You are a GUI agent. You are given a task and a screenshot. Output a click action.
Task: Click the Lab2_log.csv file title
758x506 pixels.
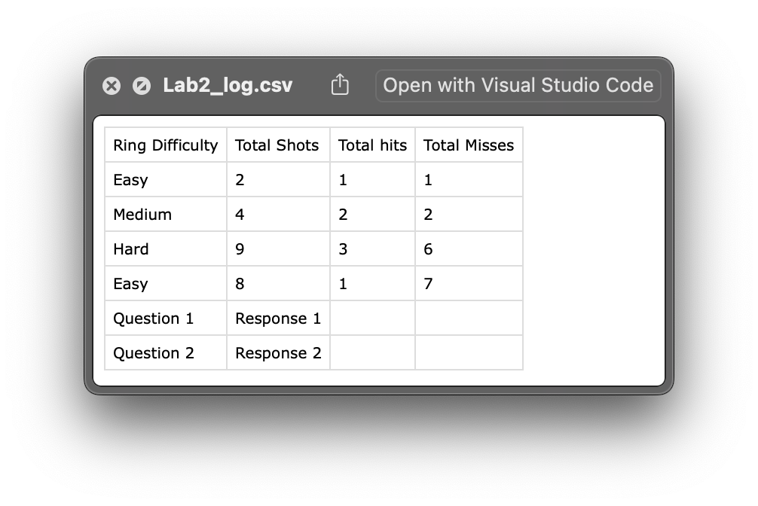[228, 85]
